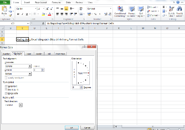
Task: Open the File menu tab
Action: tap(5, 2)
